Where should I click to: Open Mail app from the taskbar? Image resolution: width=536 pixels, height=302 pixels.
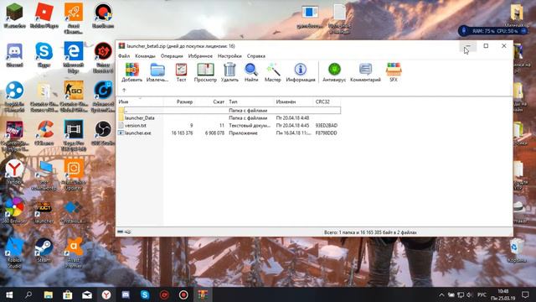(x=87, y=294)
